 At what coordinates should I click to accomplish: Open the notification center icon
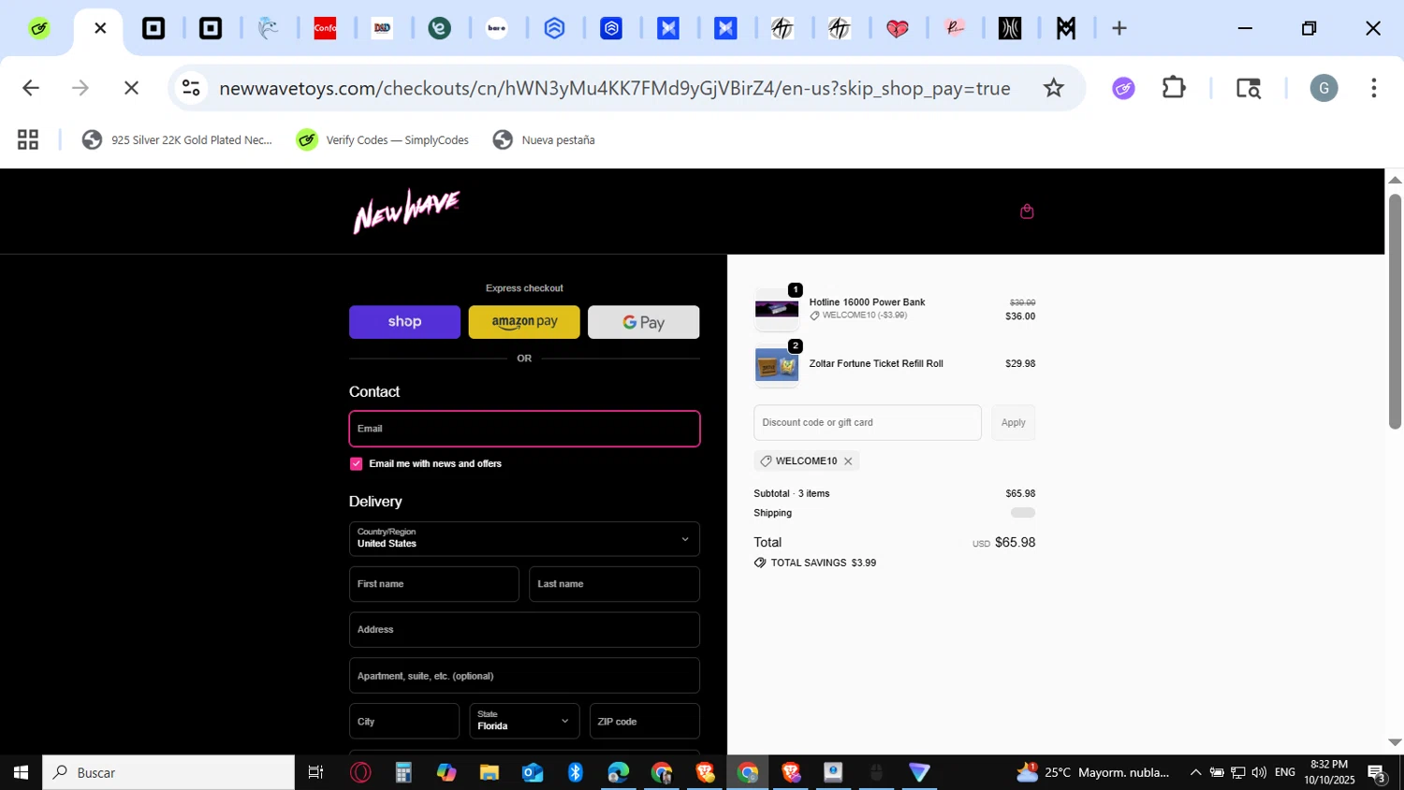pyautogui.click(x=1377, y=773)
